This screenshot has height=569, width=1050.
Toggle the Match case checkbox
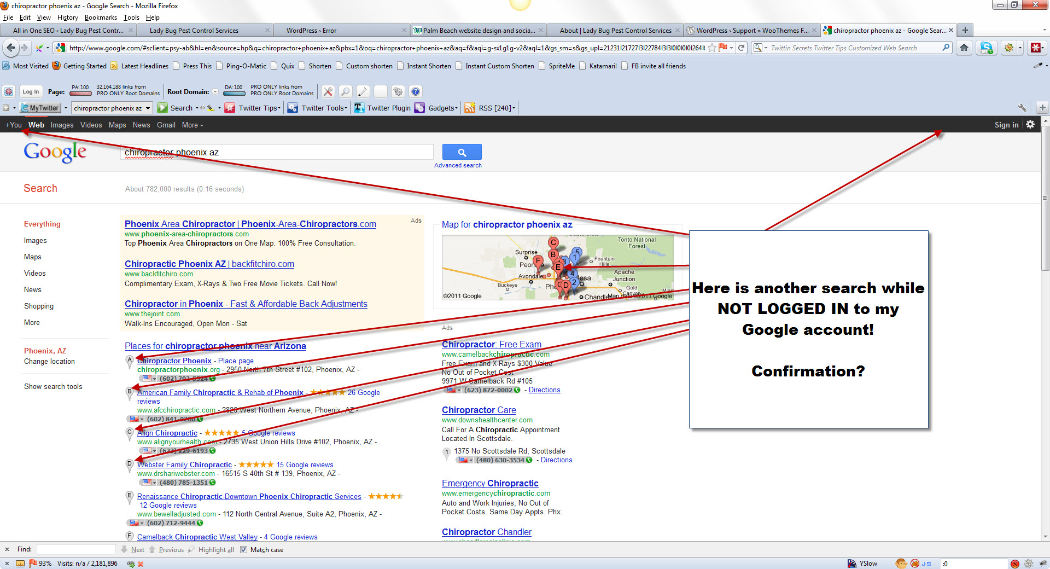point(244,549)
